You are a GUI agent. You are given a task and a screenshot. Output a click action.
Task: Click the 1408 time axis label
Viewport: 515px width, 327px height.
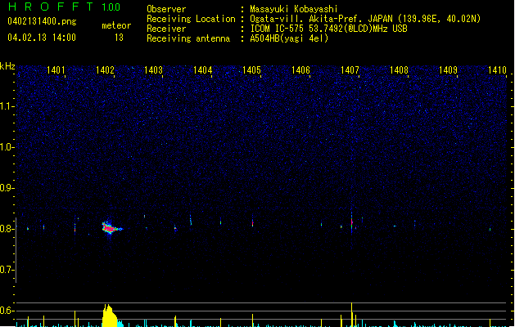399,70
